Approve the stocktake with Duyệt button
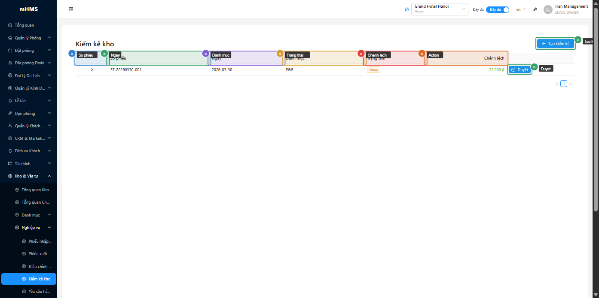 click(520, 70)
